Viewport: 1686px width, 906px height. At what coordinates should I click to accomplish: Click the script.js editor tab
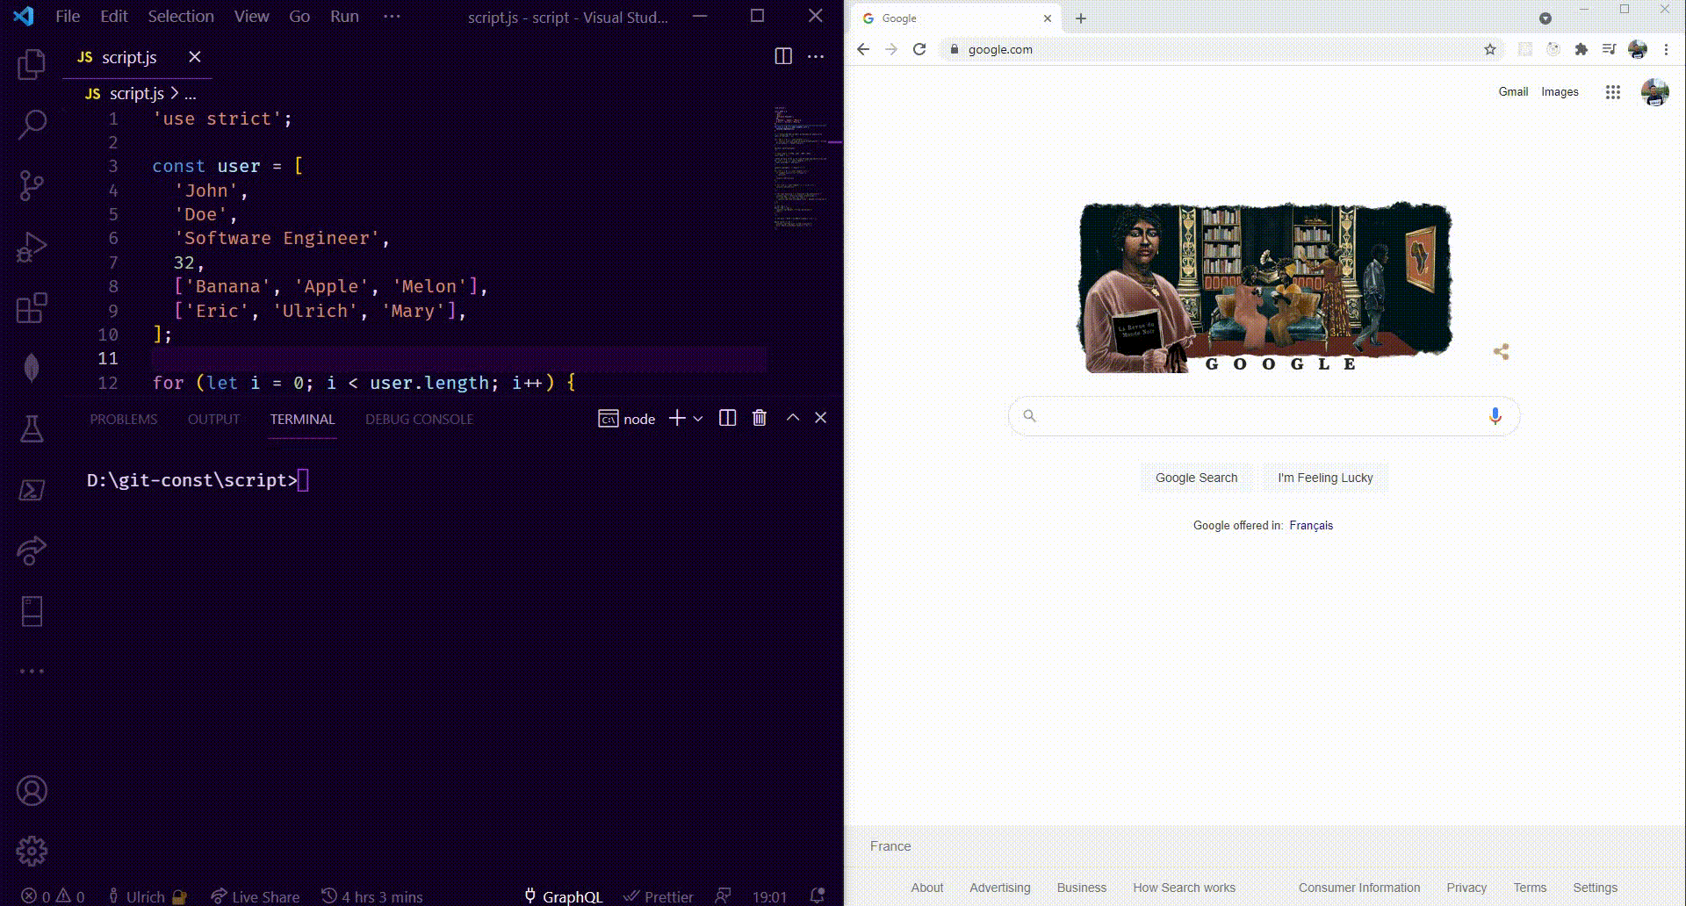click(130, 57)
